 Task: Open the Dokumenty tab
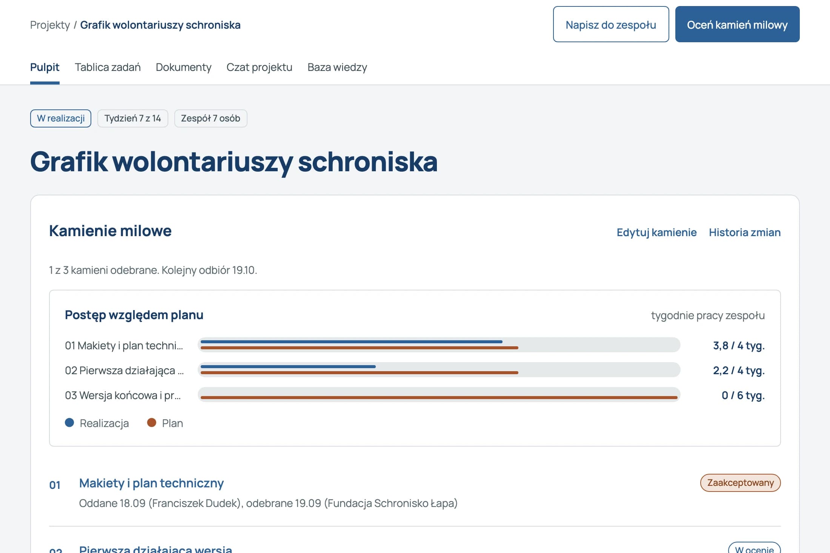(183, 67)
